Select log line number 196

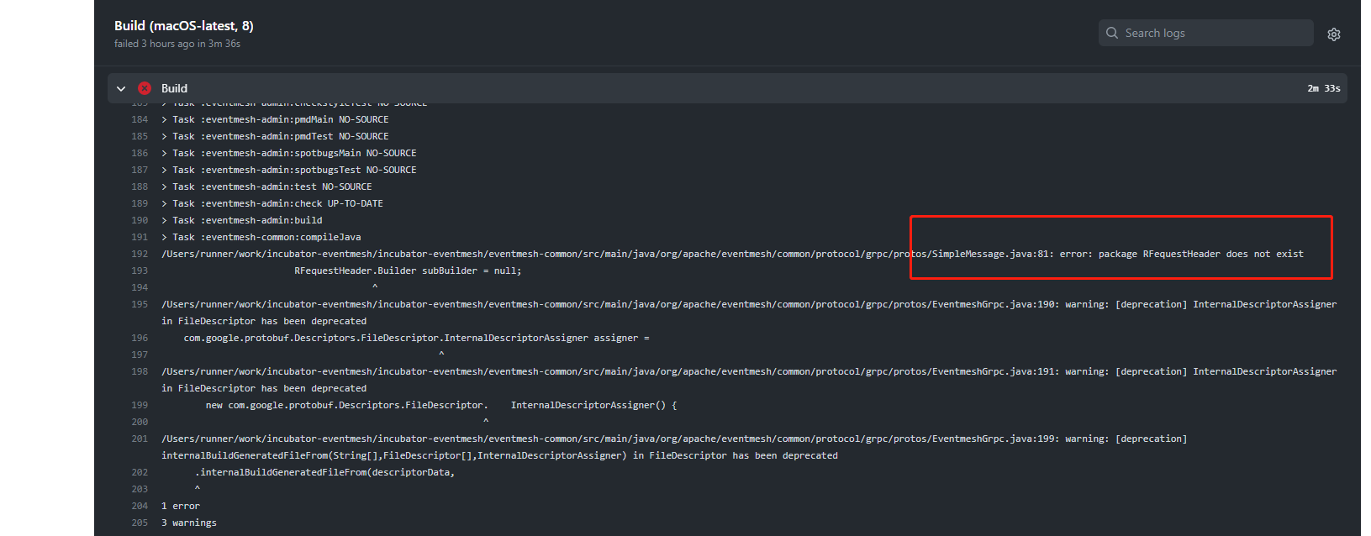pos(140,338)
